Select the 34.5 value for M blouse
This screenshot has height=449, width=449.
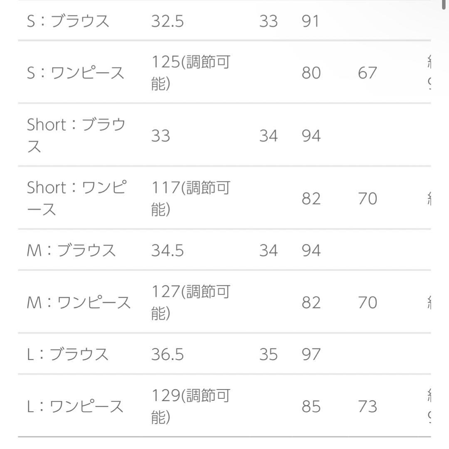pyautogui.click(x=167, y=250)
